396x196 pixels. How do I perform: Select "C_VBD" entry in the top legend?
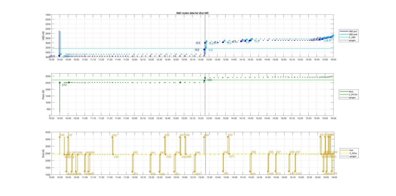click(352, 37)
